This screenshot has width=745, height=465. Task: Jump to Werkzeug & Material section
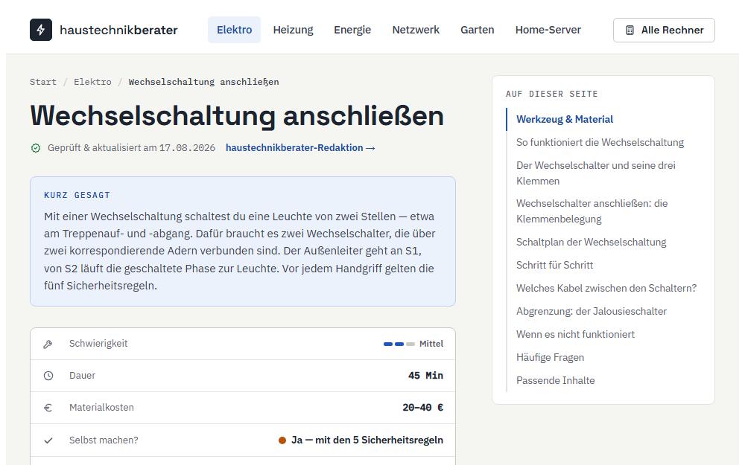click(x=565, y=119)
